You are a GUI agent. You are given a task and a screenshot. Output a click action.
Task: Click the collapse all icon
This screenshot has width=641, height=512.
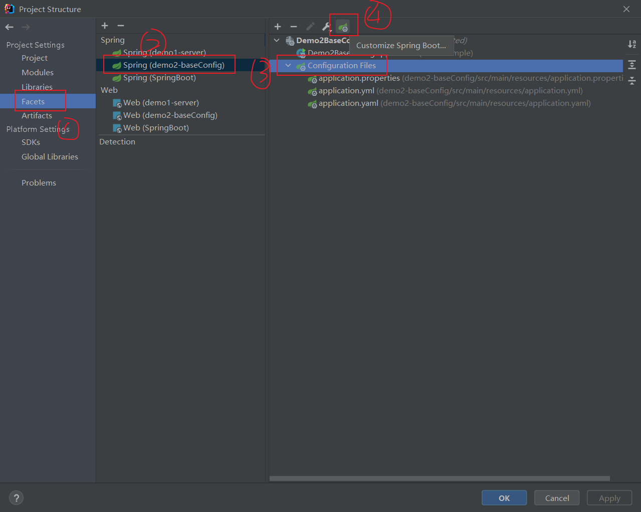point(632,81)
